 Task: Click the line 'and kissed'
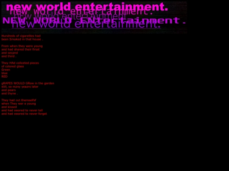tap(9, 107)
